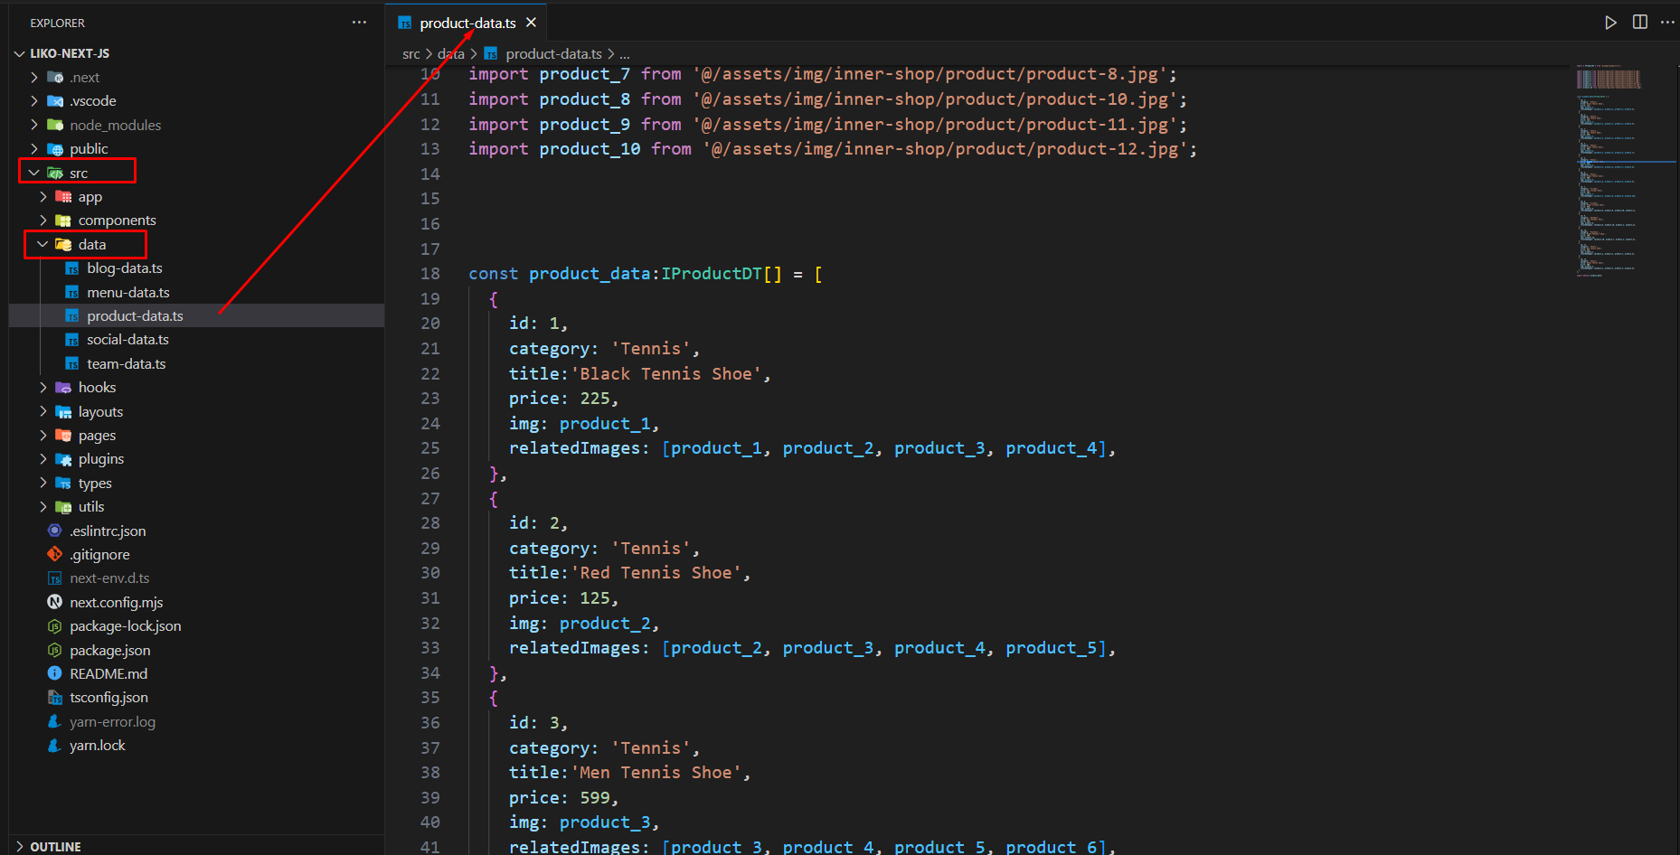
Task: Open editor more actions ellipsis menu
Action: point(1667,23)
